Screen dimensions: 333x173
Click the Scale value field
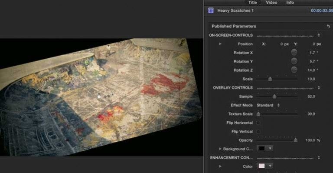(311, 79)
